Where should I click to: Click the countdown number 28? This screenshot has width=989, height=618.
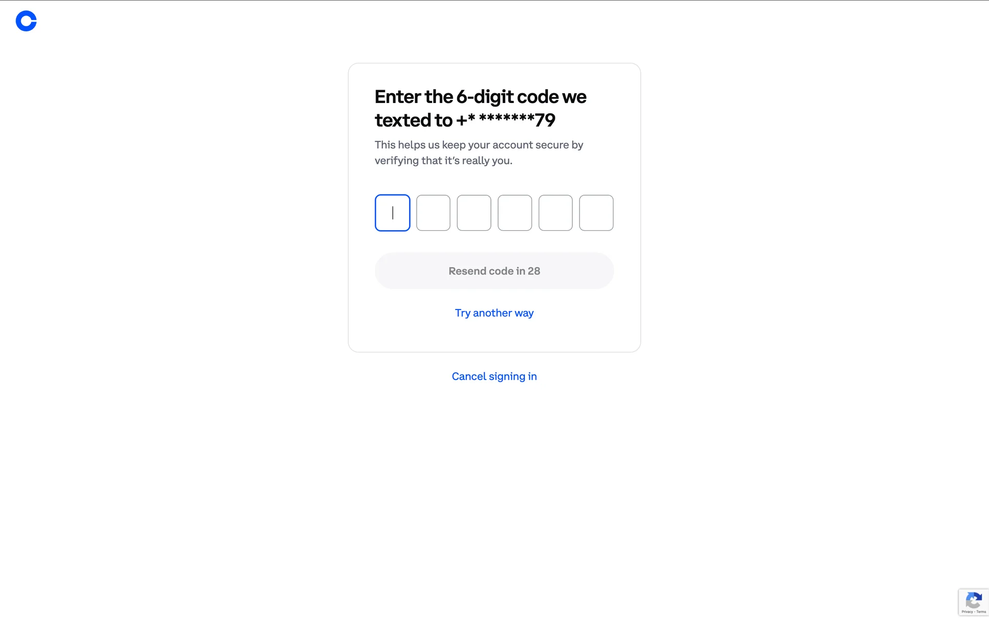(x=534, y=271)
